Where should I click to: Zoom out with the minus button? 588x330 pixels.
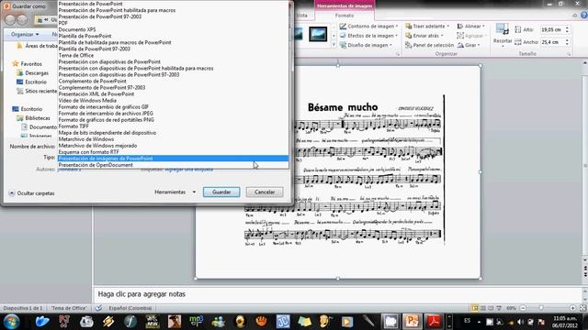point(523,308)
